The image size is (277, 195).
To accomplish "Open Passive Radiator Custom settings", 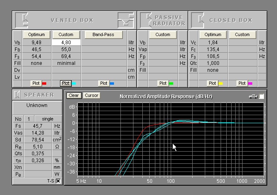I will (x=163, y=34).
